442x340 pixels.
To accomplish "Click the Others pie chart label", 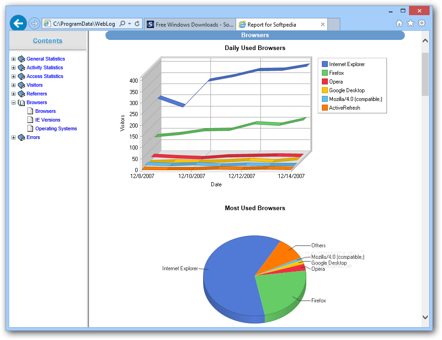I will coord(319,246).
